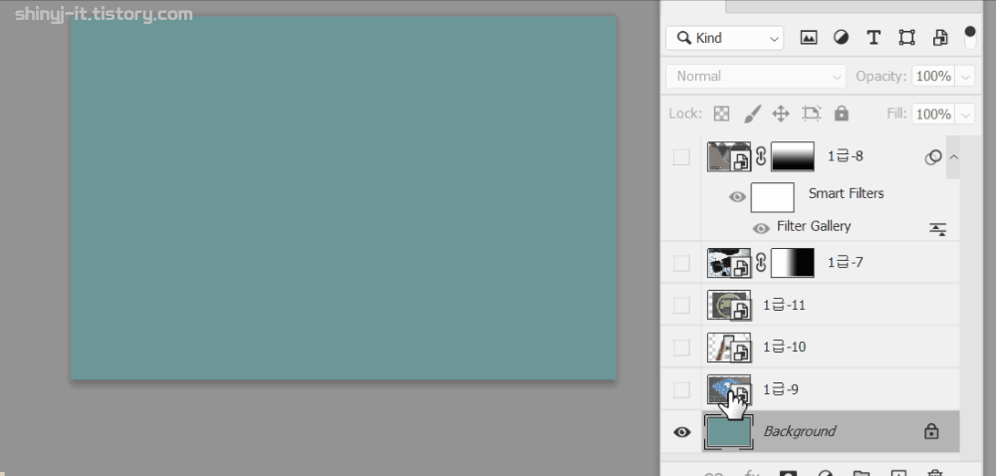Lock transparent pixels icon
The image size is (996, 476).
[x=721, y=114]
